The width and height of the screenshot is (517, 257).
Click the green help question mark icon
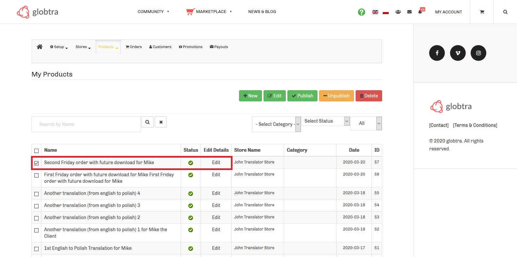(x=361, y=12)
